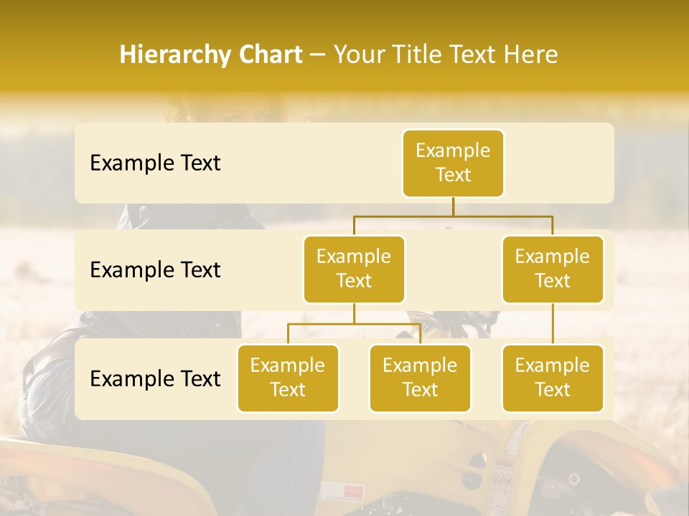Click the middle gold box in bottom row

(420, 378)
